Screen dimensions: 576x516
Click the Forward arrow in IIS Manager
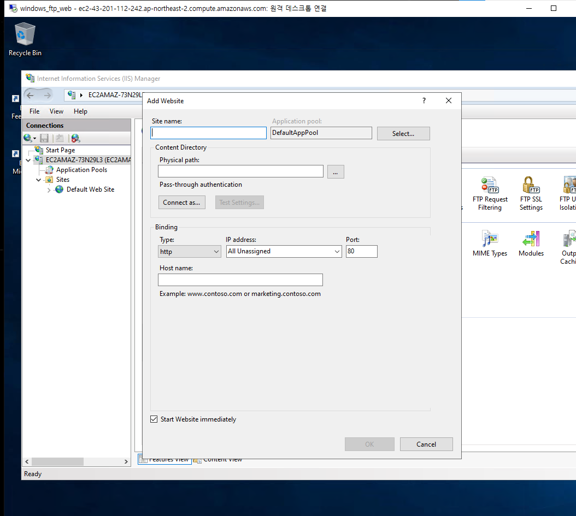point(48,96)
